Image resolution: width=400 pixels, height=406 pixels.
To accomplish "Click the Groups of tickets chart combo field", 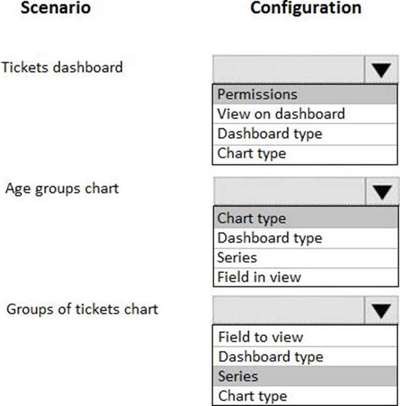I will point(288,310).
